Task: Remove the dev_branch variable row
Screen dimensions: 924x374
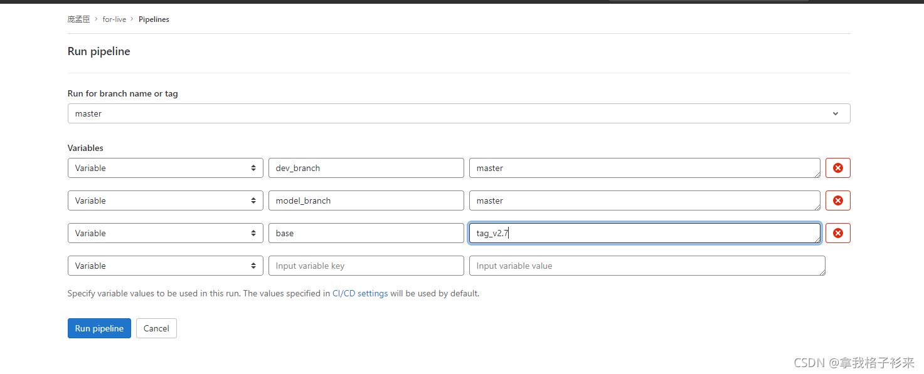Action: [837, 168]
